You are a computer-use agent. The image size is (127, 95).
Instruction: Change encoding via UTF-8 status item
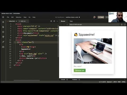point(115,82)
